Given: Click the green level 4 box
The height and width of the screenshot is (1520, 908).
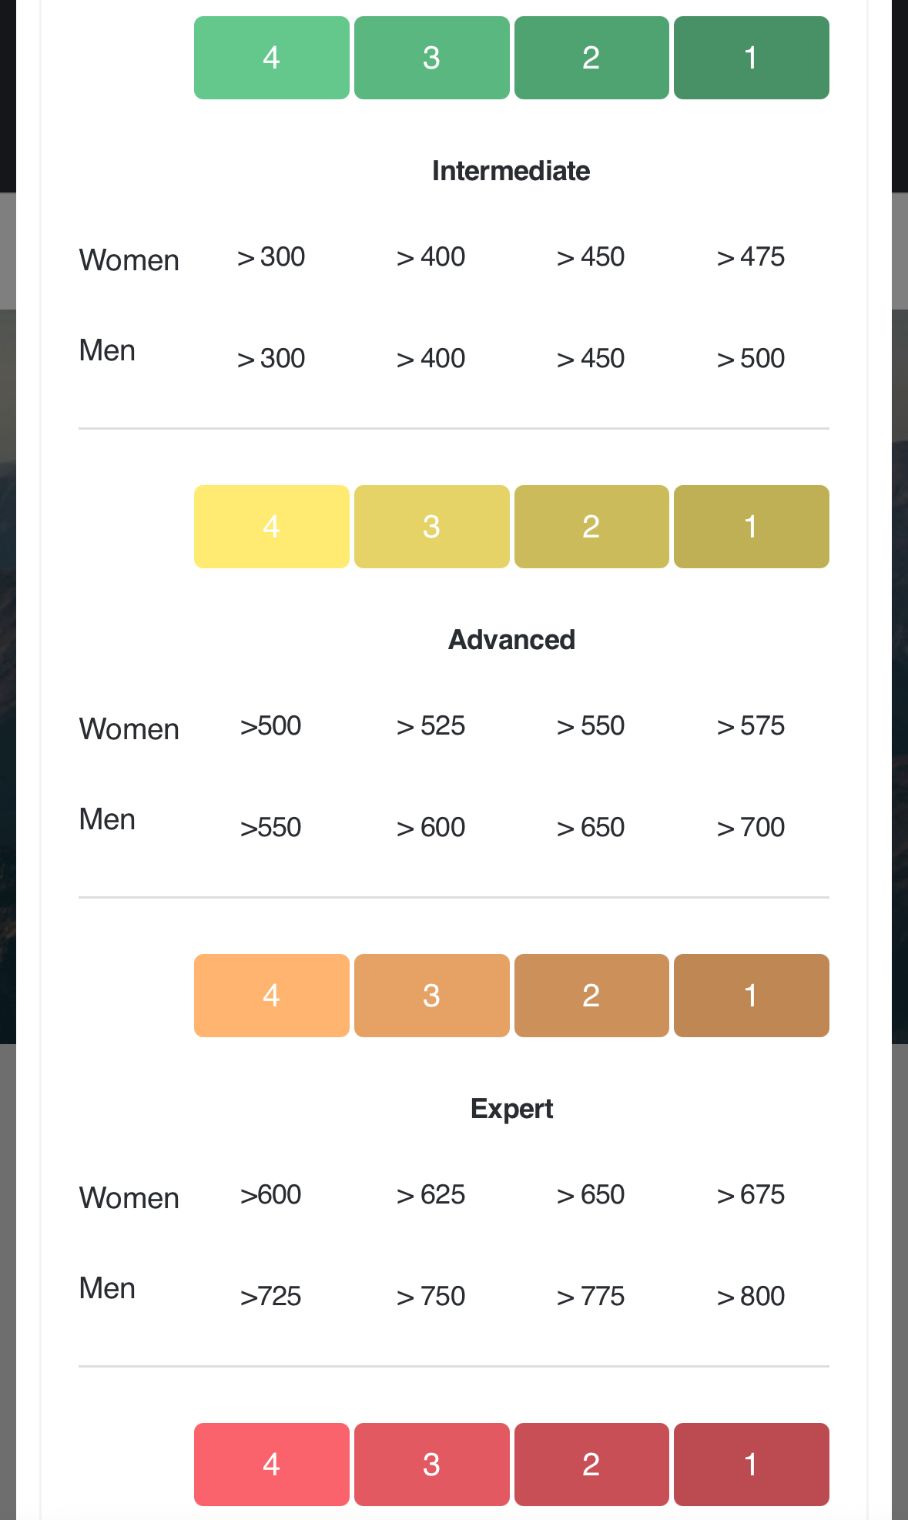Looking at the screenshot, I should 271,58.
